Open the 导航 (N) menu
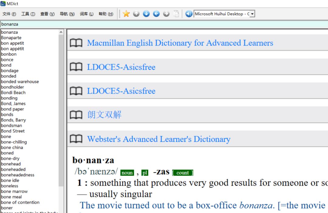The height and width of the screenshot is (213, 328). point(67,14)
